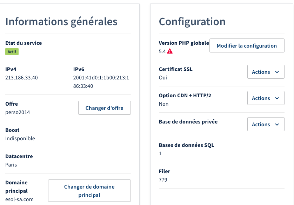Open Actions dropdown for Base de données privée
Viewport: 294px width, 205px height.
pos(266,125)
